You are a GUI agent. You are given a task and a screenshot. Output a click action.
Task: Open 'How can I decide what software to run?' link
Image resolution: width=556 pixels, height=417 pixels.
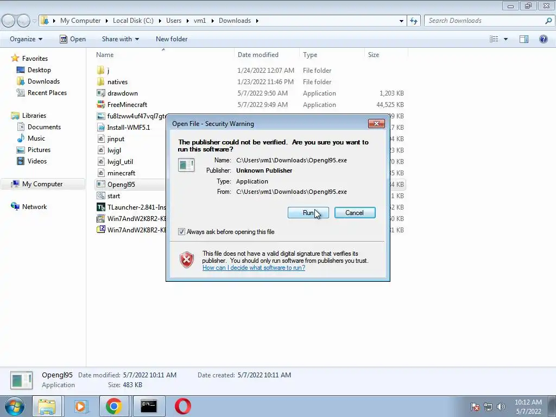click(254, 268)
